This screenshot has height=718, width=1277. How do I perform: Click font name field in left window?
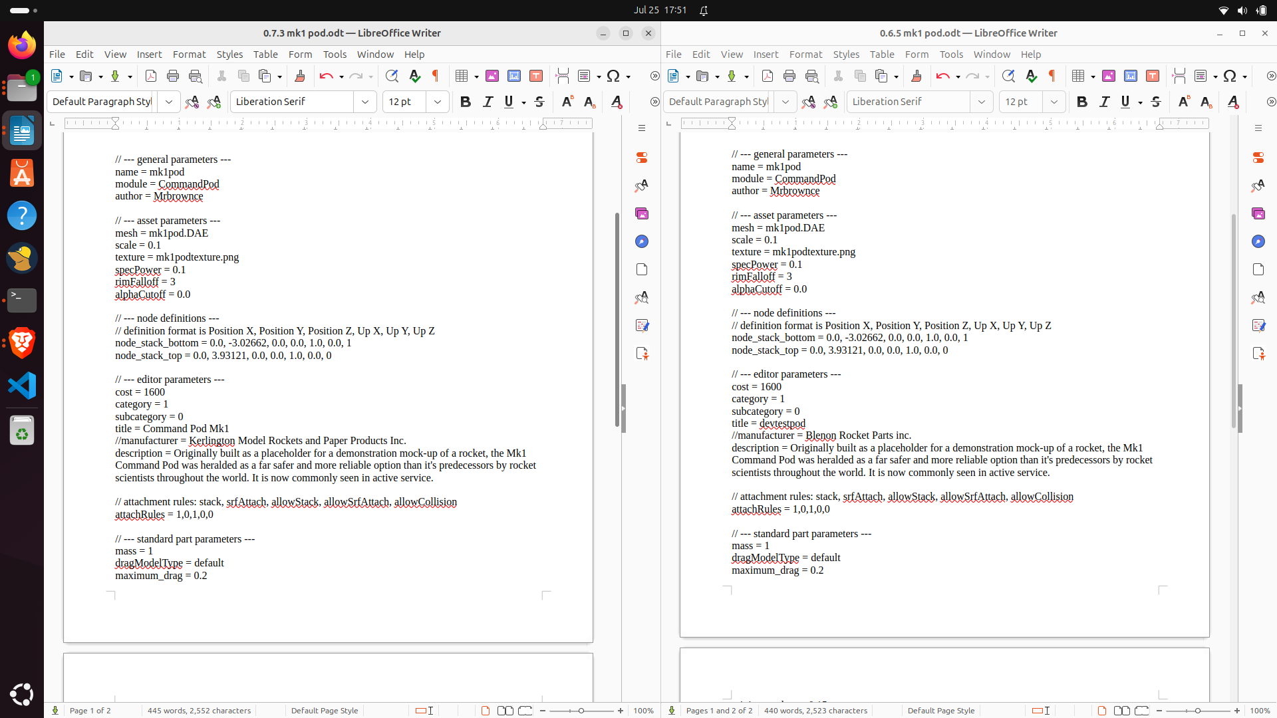click(293, 102)
